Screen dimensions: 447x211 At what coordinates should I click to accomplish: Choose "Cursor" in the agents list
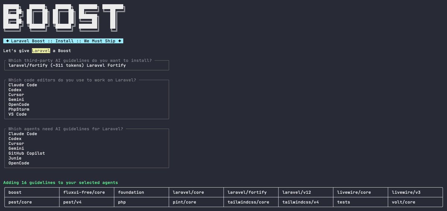point(16,144)
